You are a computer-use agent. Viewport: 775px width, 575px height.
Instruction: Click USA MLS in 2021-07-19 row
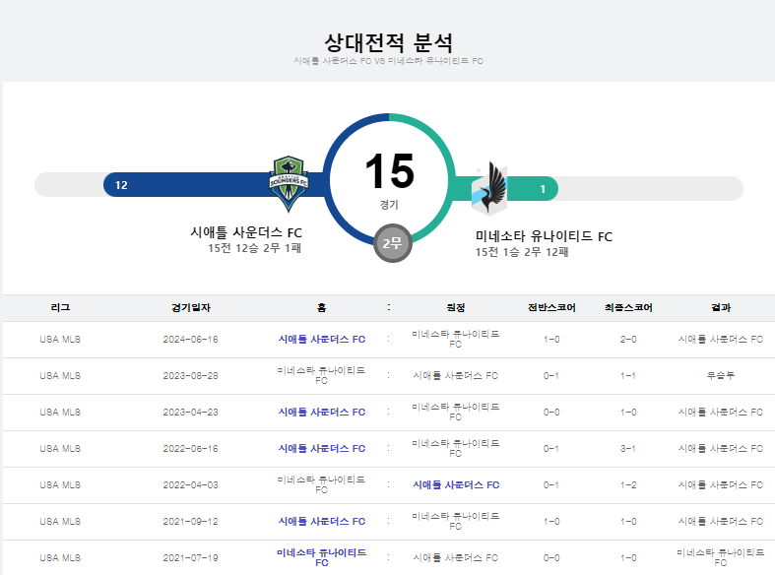click(x=60, y=557)
